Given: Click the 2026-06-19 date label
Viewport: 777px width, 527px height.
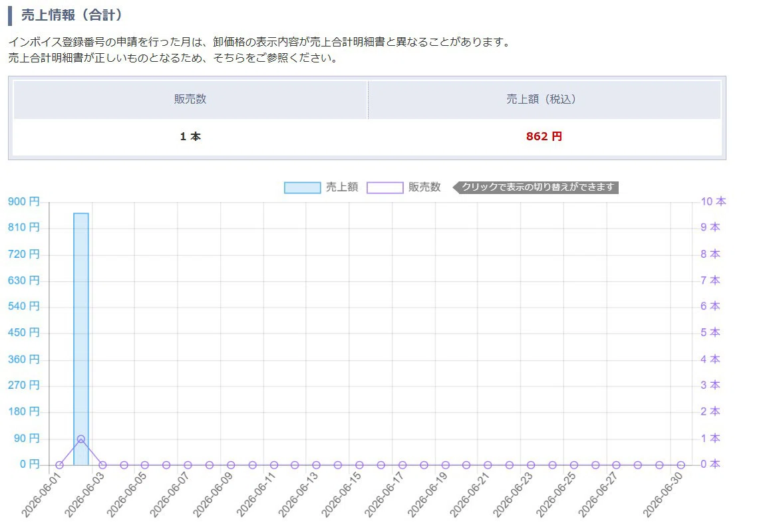Looking at the screenshot, I should (x=427, y=494).
